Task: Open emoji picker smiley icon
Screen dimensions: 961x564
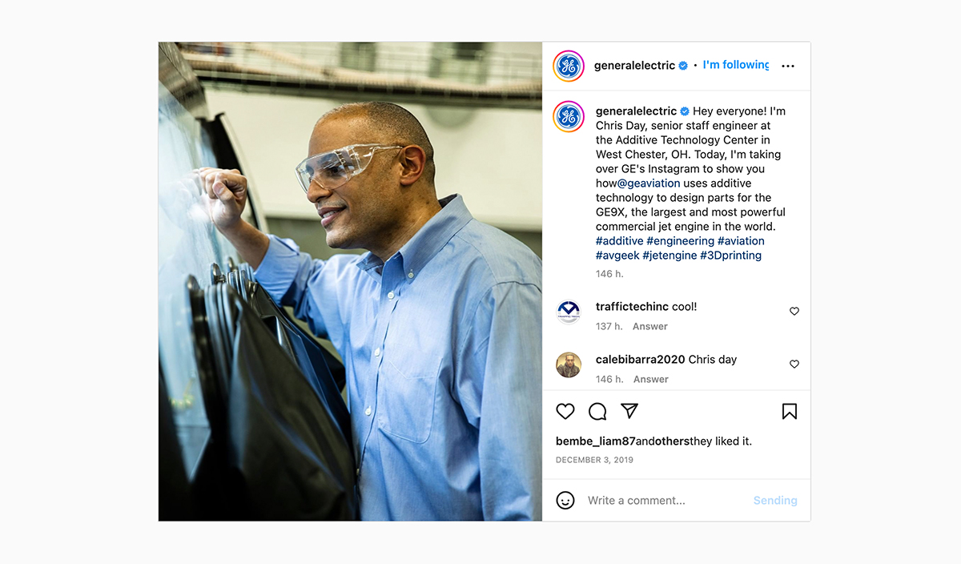Action: click(x=565, y=500)
